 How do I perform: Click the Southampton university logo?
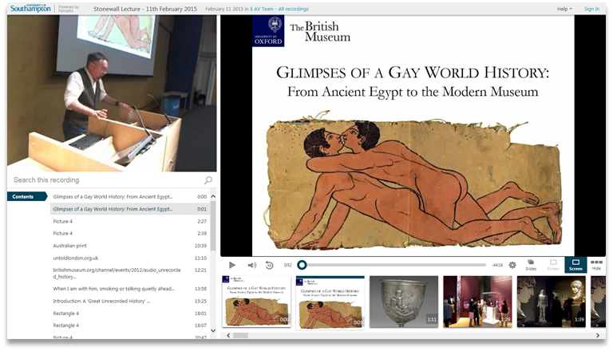30,8
